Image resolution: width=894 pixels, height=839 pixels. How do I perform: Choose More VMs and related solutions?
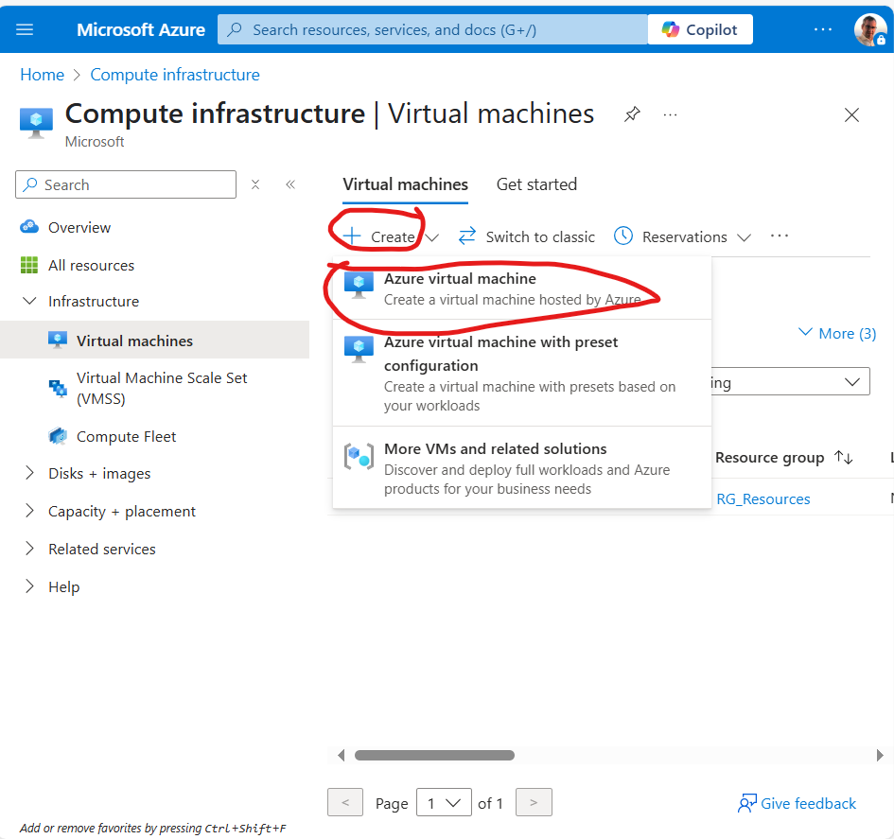(x=522, y=467)
